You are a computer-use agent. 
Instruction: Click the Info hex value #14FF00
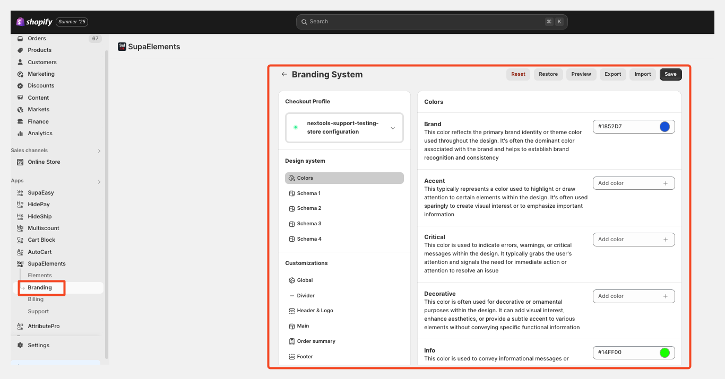(610, 352)
